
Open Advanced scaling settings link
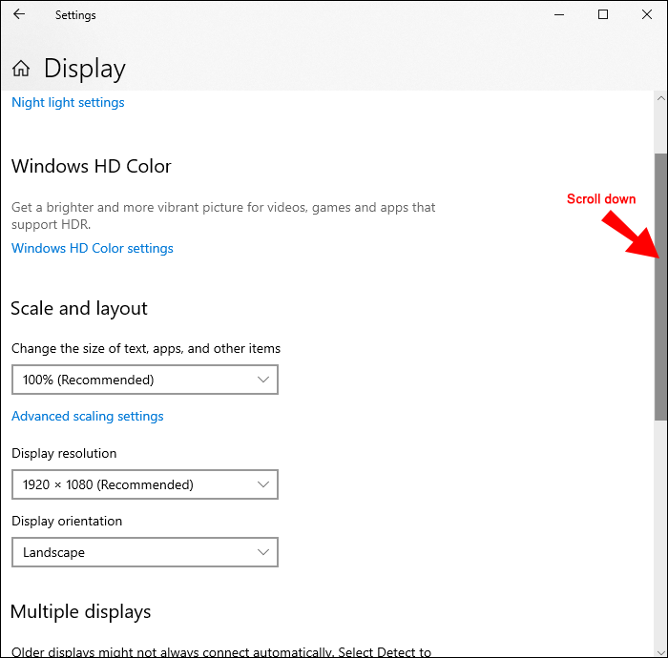click(88, 416)
